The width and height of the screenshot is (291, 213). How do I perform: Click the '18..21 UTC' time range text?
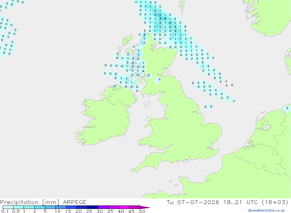(x=241, y=202)
